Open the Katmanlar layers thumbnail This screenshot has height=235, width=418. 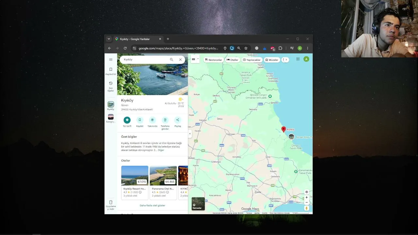point(198,204)
